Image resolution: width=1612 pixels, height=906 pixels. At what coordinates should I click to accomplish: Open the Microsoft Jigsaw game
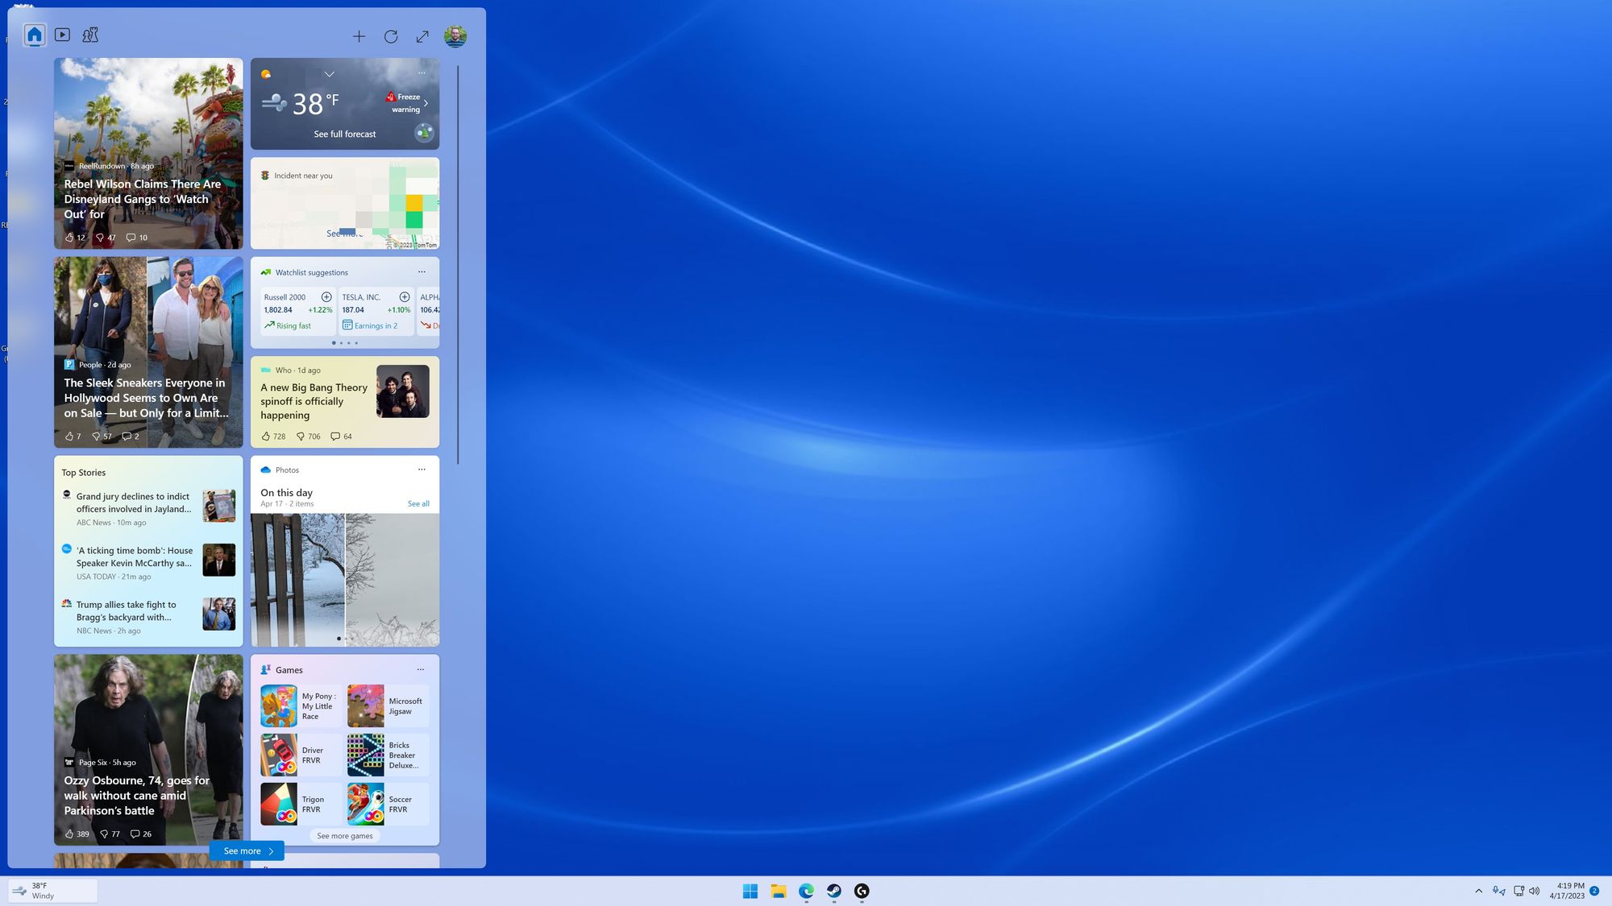[x=388, y=706]
